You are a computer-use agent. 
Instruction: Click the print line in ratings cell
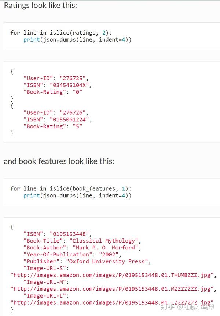(x=77, y=40)
